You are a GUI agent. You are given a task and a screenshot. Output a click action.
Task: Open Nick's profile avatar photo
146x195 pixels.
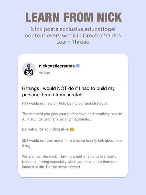29,69
